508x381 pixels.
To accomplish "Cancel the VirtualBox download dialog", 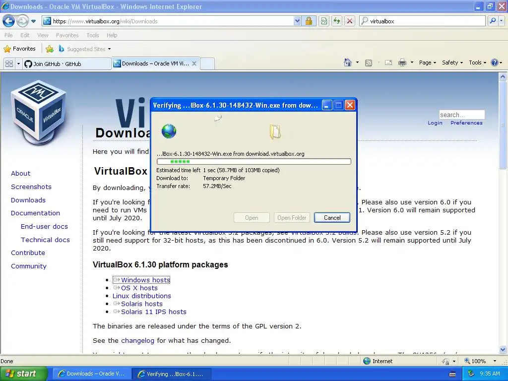I will (x=332, y=218).
